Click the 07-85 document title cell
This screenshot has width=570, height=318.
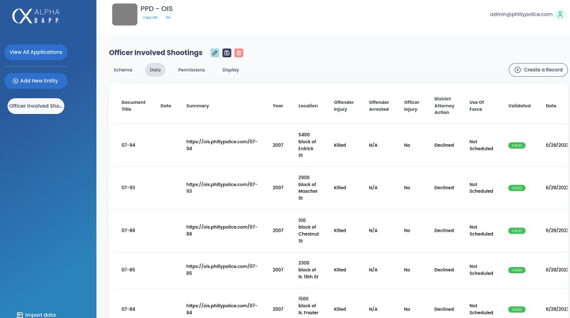[x=129, y=270]
